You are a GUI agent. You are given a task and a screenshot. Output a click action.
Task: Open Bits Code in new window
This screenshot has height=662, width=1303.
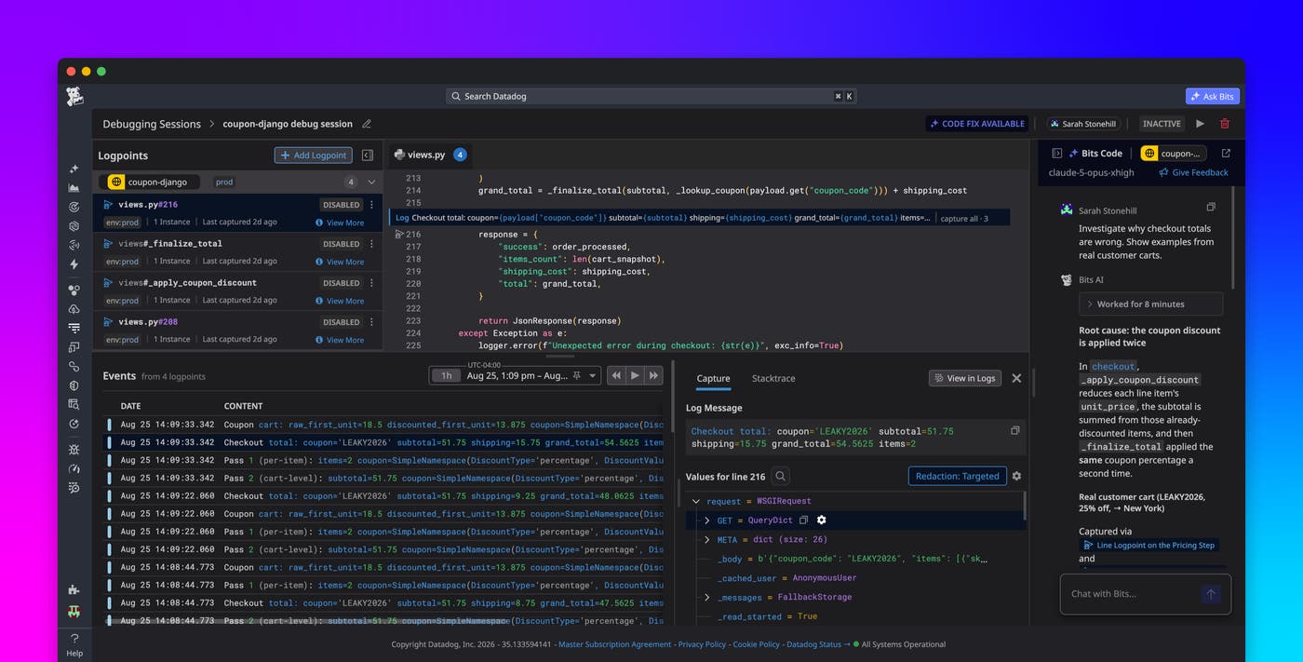click(1226, 154)
